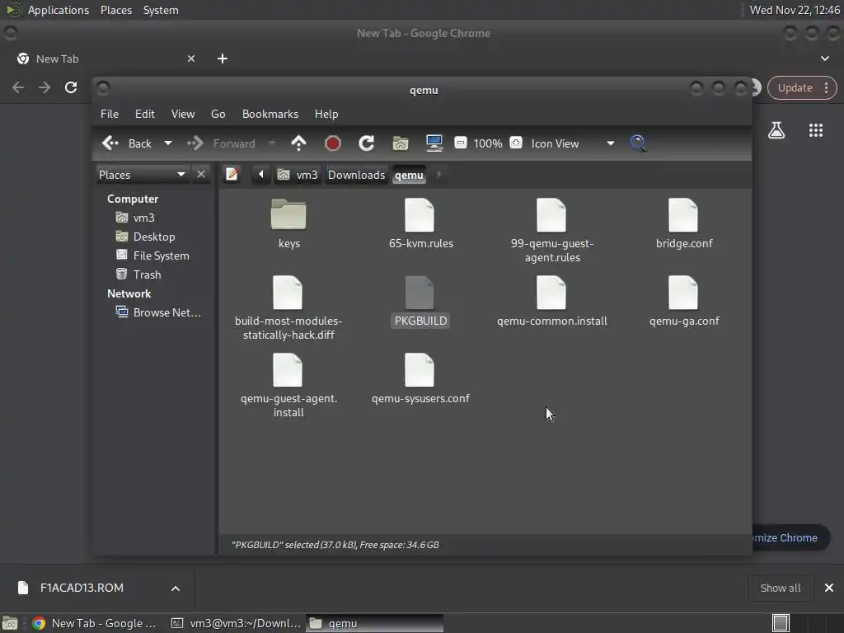Select the qemu-guest-agent.install file
This screenshot has width=844, height=633.
(x=288, y=386)
